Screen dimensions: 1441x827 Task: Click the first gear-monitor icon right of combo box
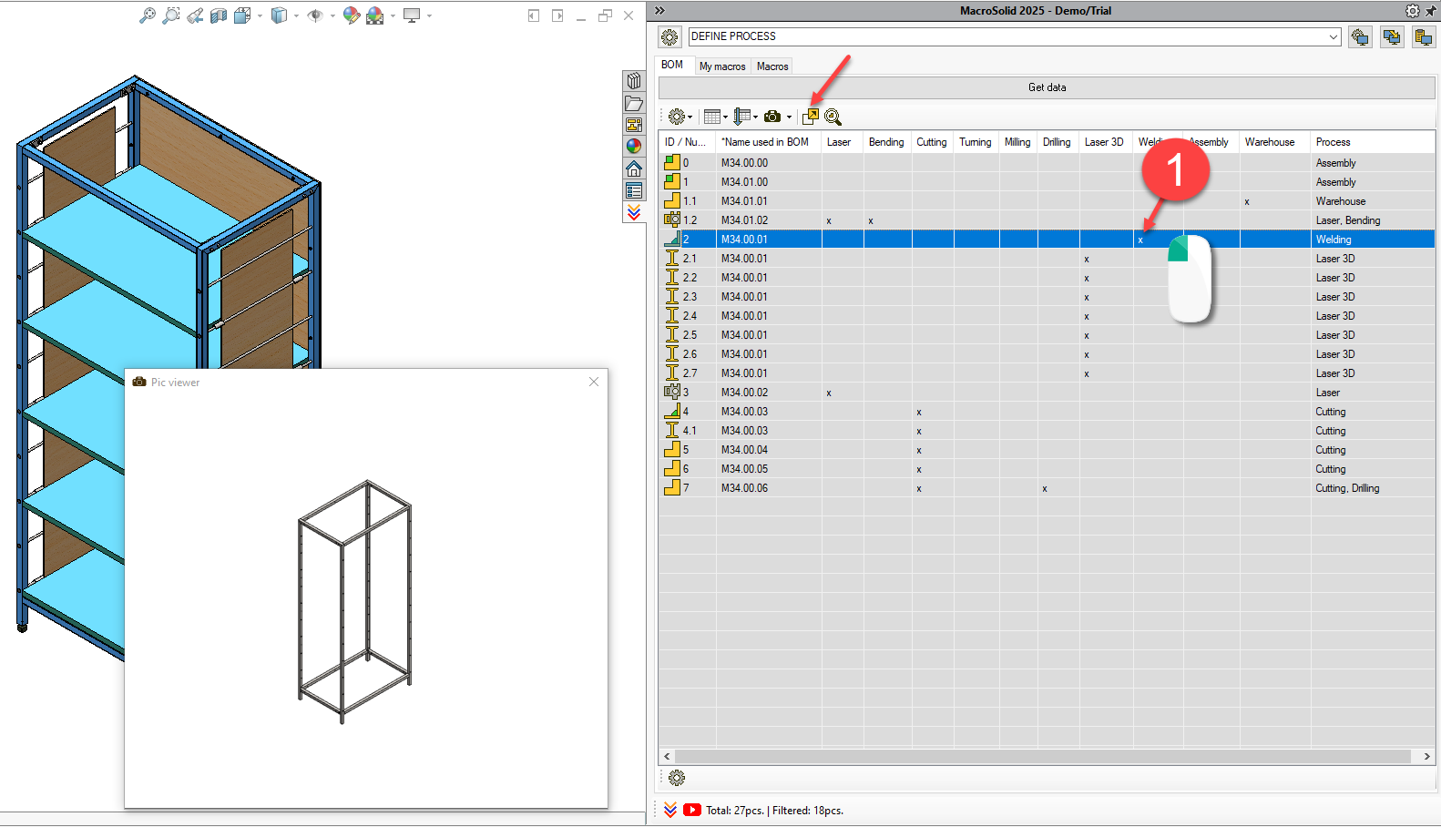click(x=1360, y=36)
